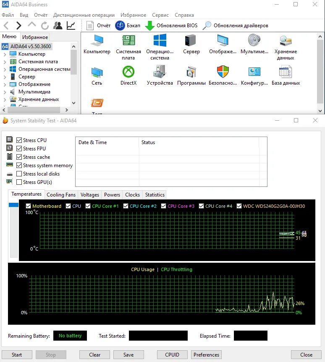Click the Refresh icon in toolbar
Viewport: 325px width, 362px height.
(x=45, y=26)
